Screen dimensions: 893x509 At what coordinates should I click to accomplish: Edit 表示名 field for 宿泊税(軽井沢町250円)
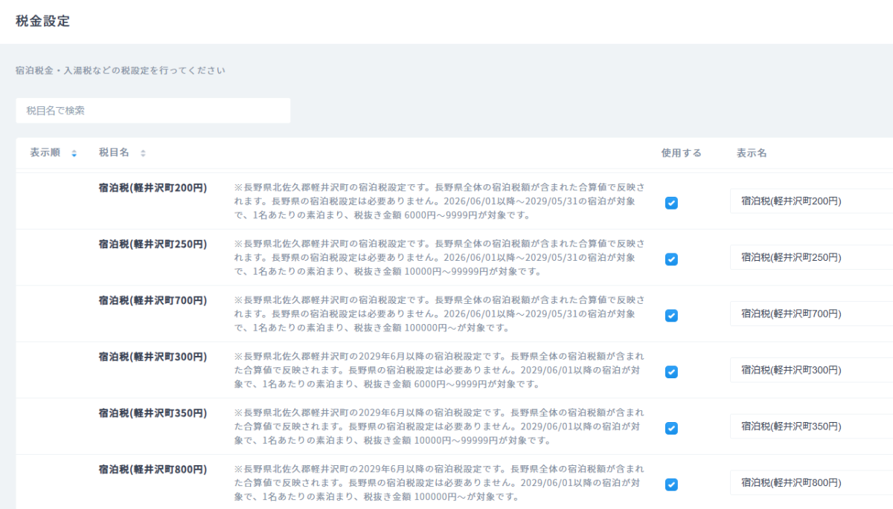(x=811, y=257)
